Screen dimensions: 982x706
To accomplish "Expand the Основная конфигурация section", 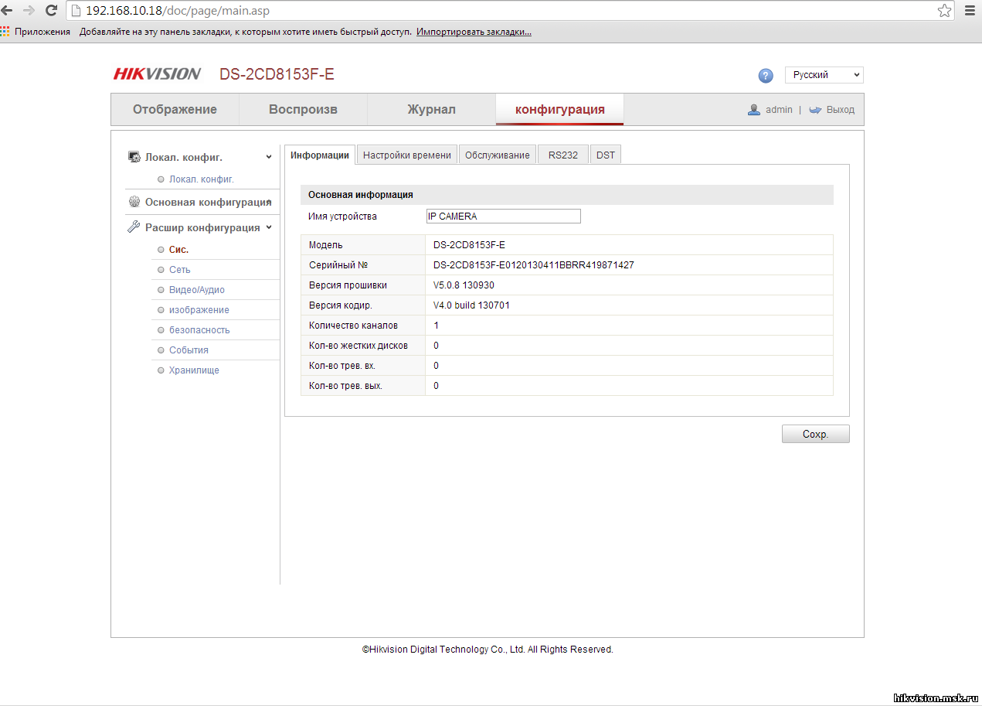I will [x=270, y=202].
